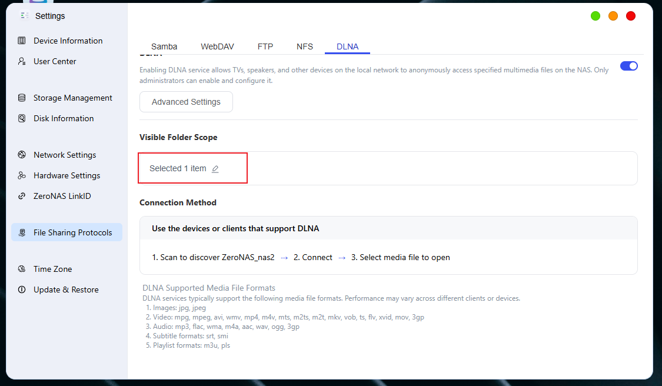Click the Disk Information disk icon
This screenshot has height=386, width=662.
22,118
